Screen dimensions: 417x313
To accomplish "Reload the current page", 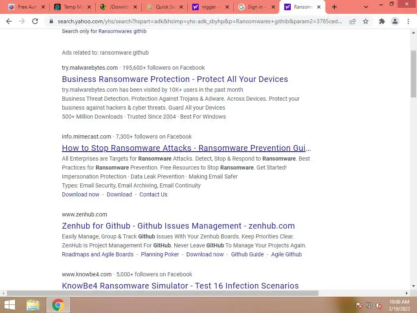I will click(x=35, y=21).
